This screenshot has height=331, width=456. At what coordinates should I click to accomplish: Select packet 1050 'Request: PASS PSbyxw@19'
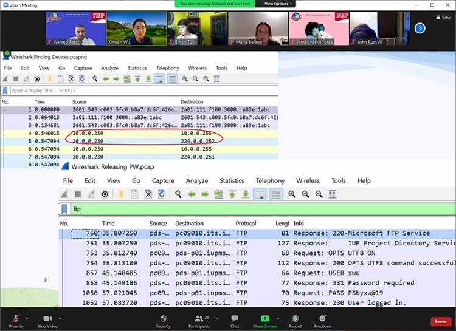click(257, 293)
